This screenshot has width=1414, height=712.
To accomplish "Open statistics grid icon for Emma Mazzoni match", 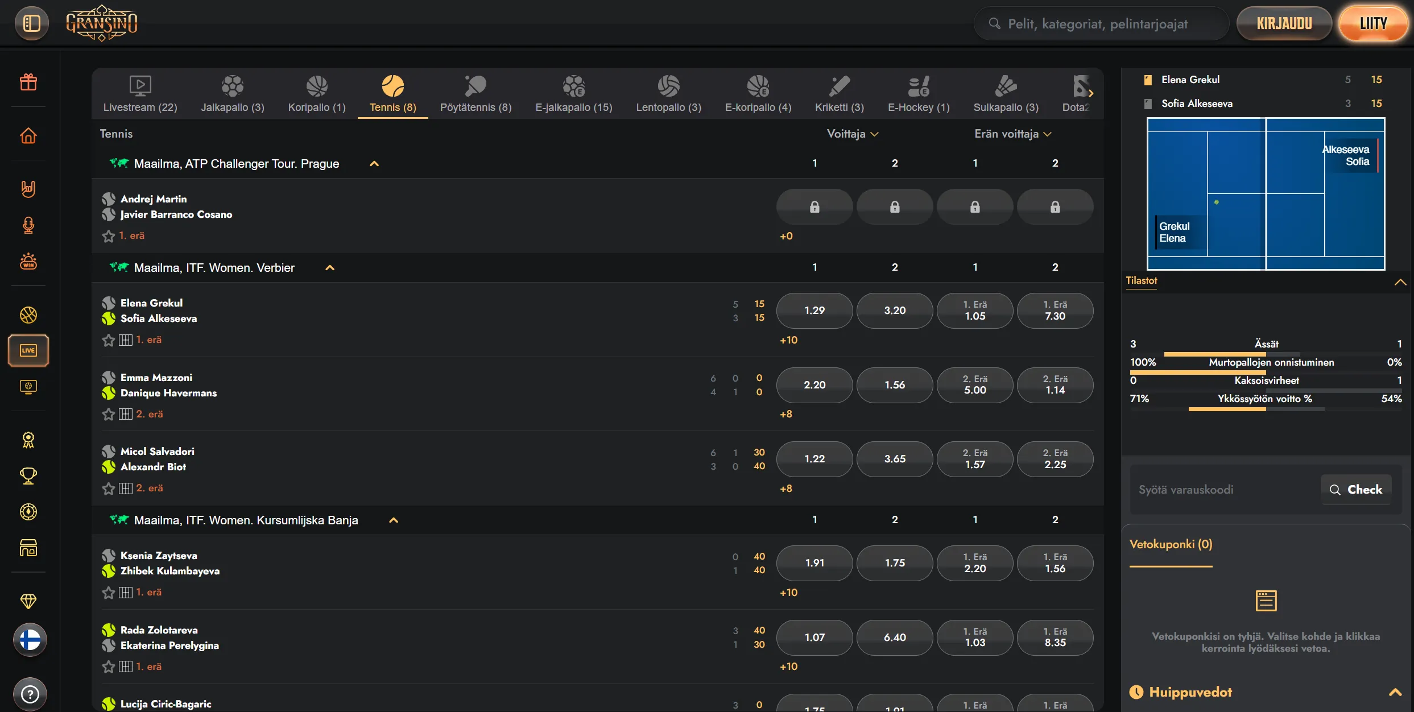I will (x=126, y=414).
